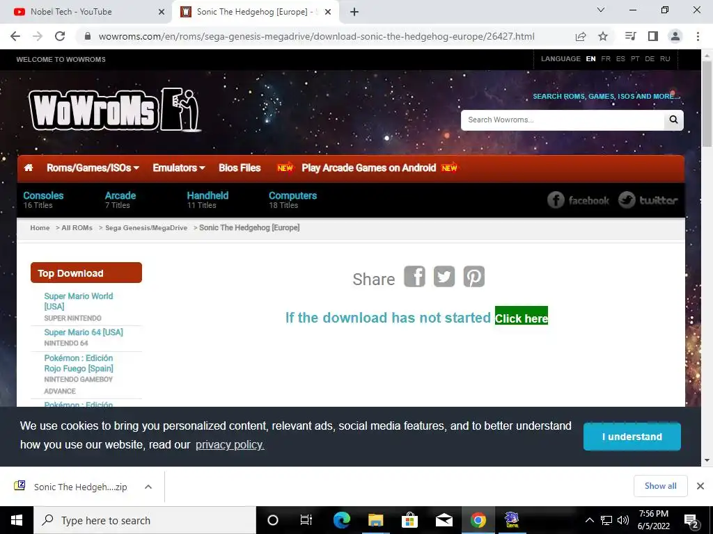Click the search magnifier button

click(x=673, y=120)
